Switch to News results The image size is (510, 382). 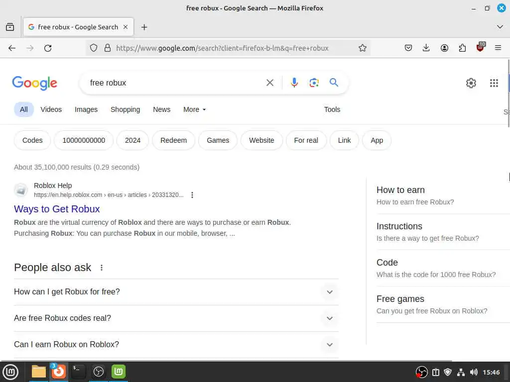(x=162, y=109)
